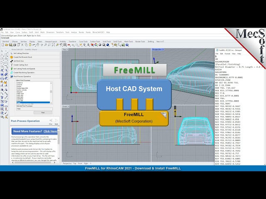This screenshot has width=266, height=199.
Task: Click the Prev arrow in help panel
Action: coord(51,120)
